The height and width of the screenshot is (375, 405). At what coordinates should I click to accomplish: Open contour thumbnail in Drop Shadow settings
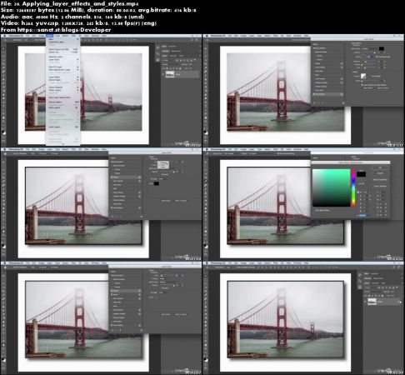[363, 76]
